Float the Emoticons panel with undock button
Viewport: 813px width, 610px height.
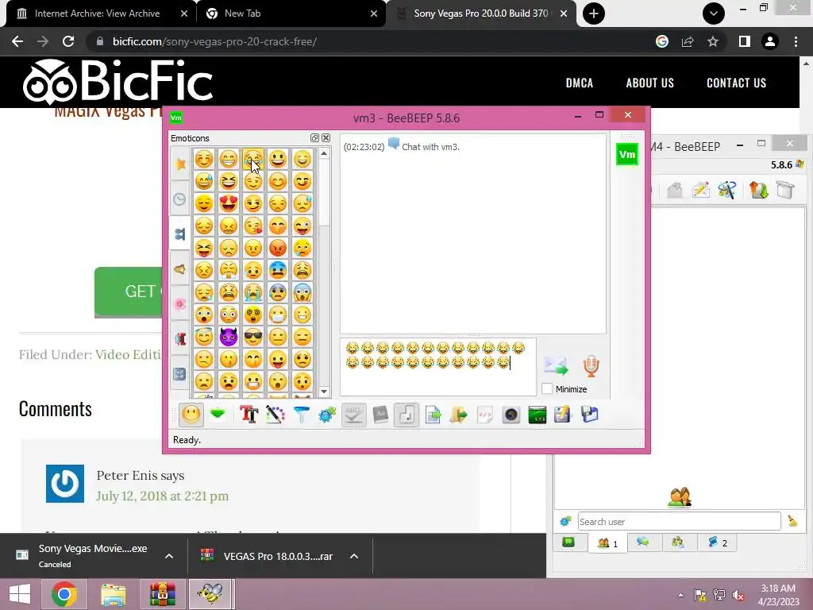click(x=314, y=138)
